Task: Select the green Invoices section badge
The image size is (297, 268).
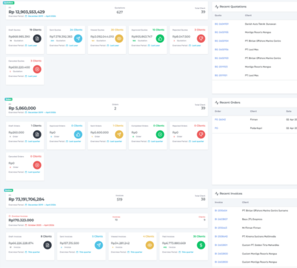Action: click(x=8, y=191)
